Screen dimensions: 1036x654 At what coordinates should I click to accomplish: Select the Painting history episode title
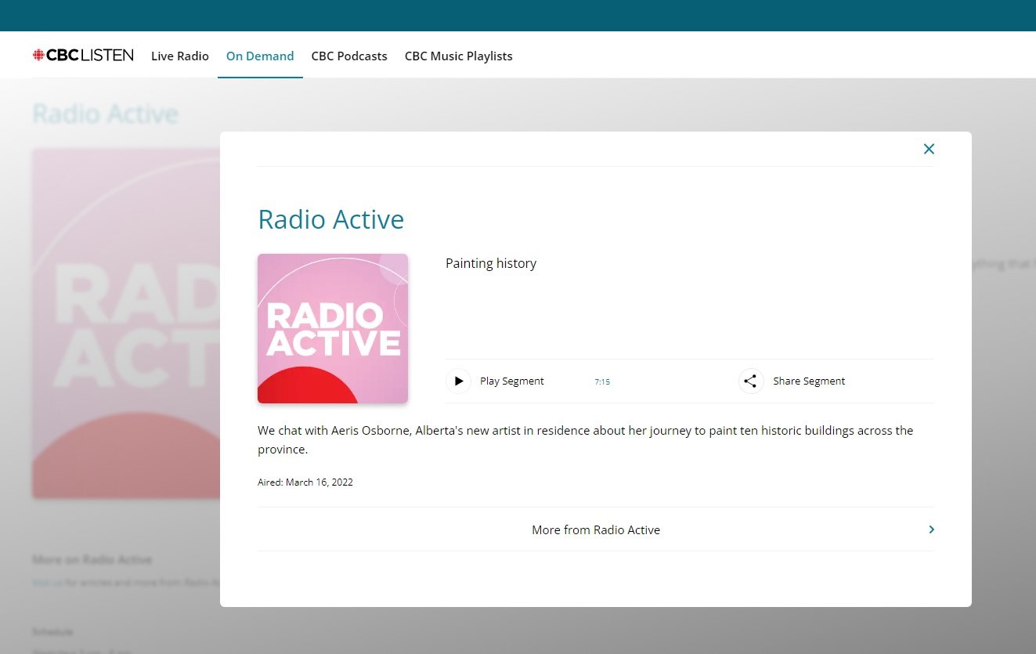(x=491, y=263)
